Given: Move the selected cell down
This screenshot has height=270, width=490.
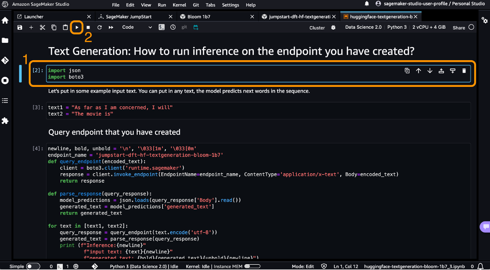Looking at the screenshot, I should pyautogui.click(x=430, y=71).
